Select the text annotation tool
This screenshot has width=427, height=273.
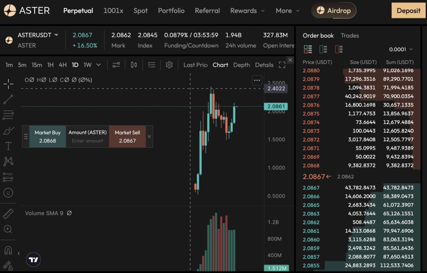pyautogui.click(x=8, y=146)
